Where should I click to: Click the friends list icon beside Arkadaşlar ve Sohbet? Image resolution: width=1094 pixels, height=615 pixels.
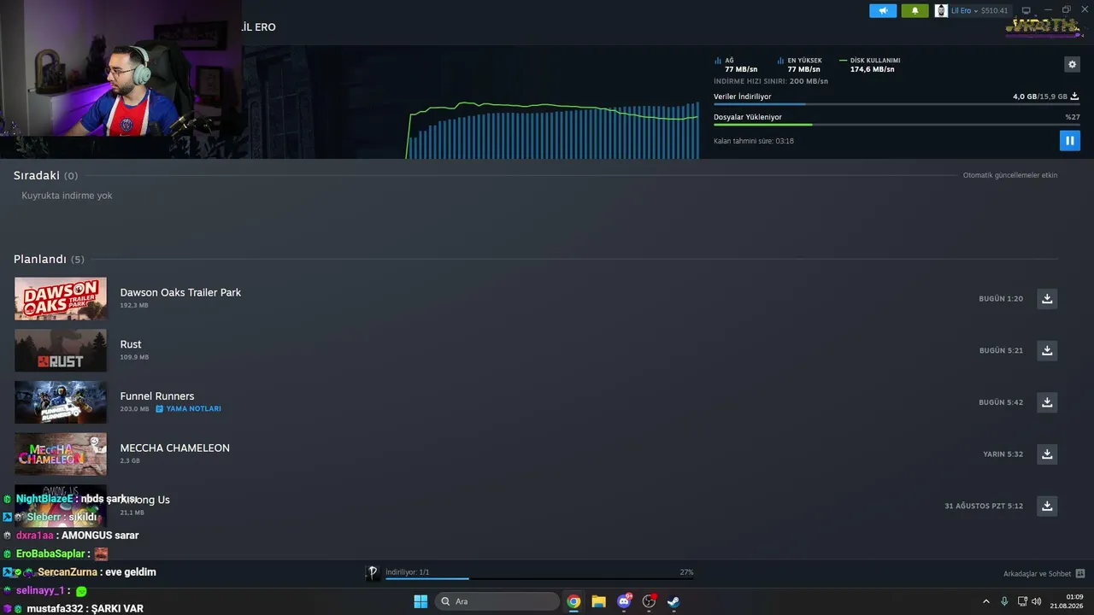(x=1080, y=574)
